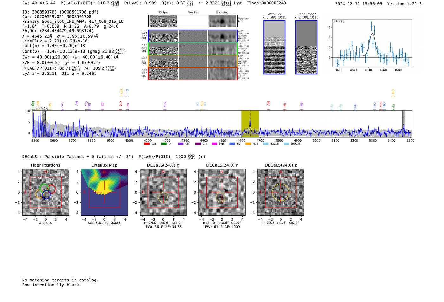This screenshot has height=302, width=444.
Task: Click the Q(z): 0.33 header value
Action: point(177,3)
